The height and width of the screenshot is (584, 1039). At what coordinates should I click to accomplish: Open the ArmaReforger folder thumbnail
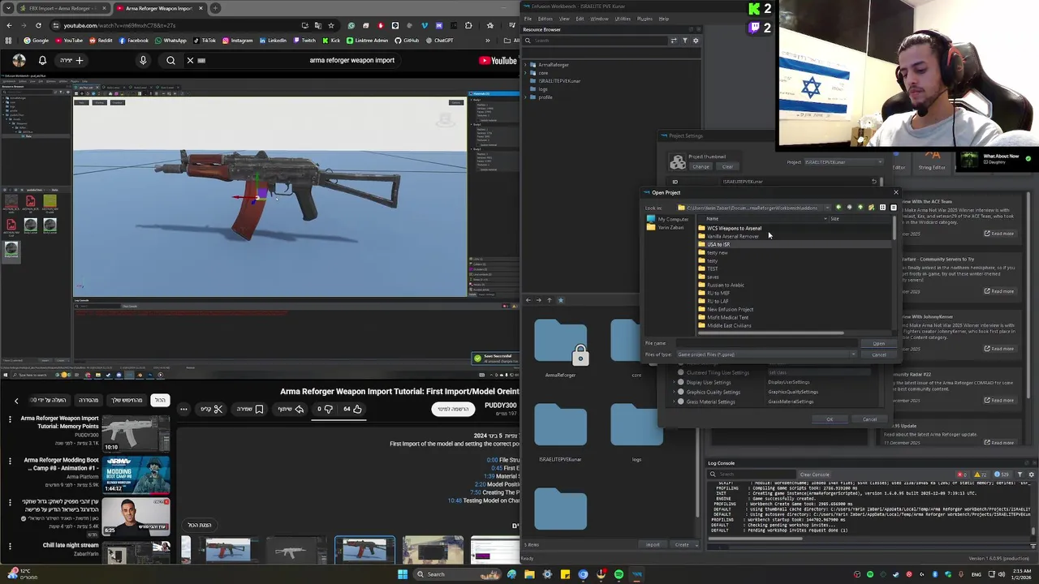560,342
